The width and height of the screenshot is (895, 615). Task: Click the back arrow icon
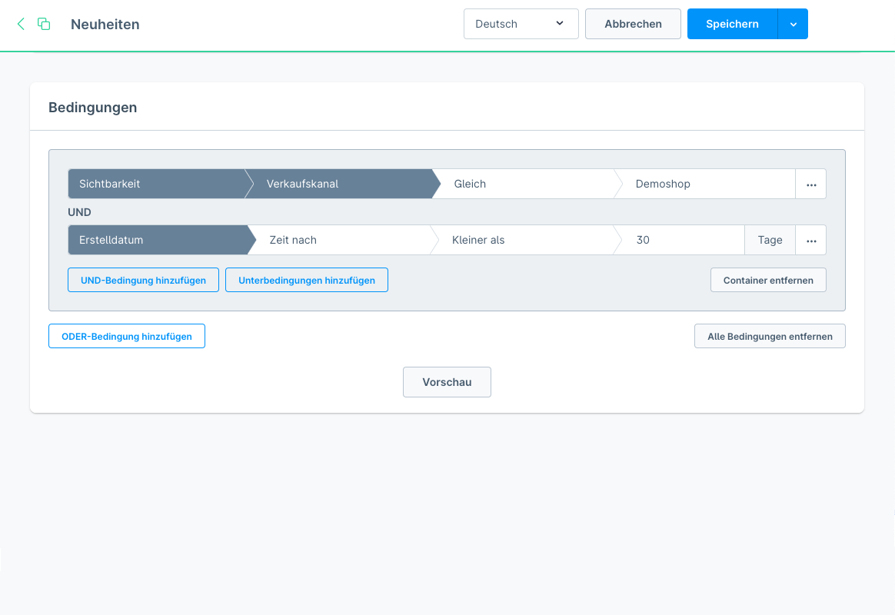(21, 24)
